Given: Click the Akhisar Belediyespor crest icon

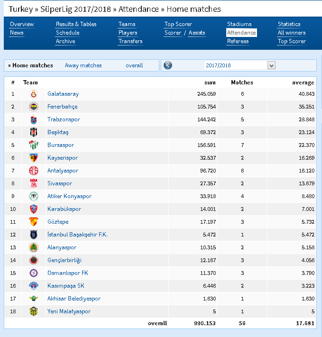Looking at the screenshot, I should tap(34, 299).
